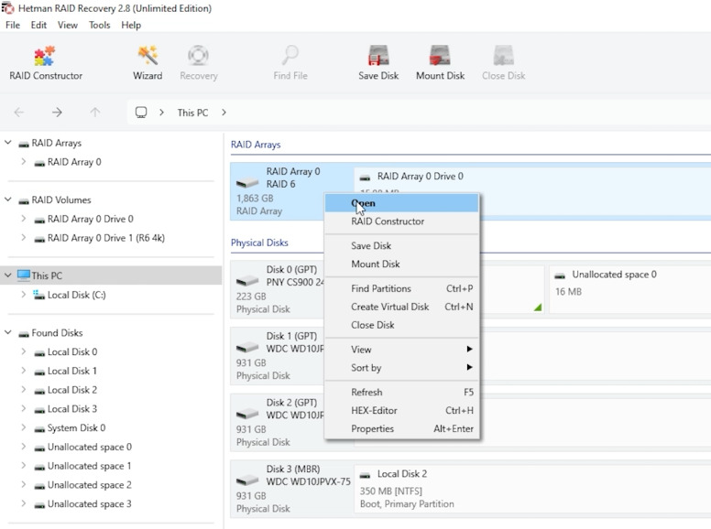This screenshot has height=529, width=711.
Task: Go forward with the right arrow
Action: pyautogui.click(x=57, y=113)
